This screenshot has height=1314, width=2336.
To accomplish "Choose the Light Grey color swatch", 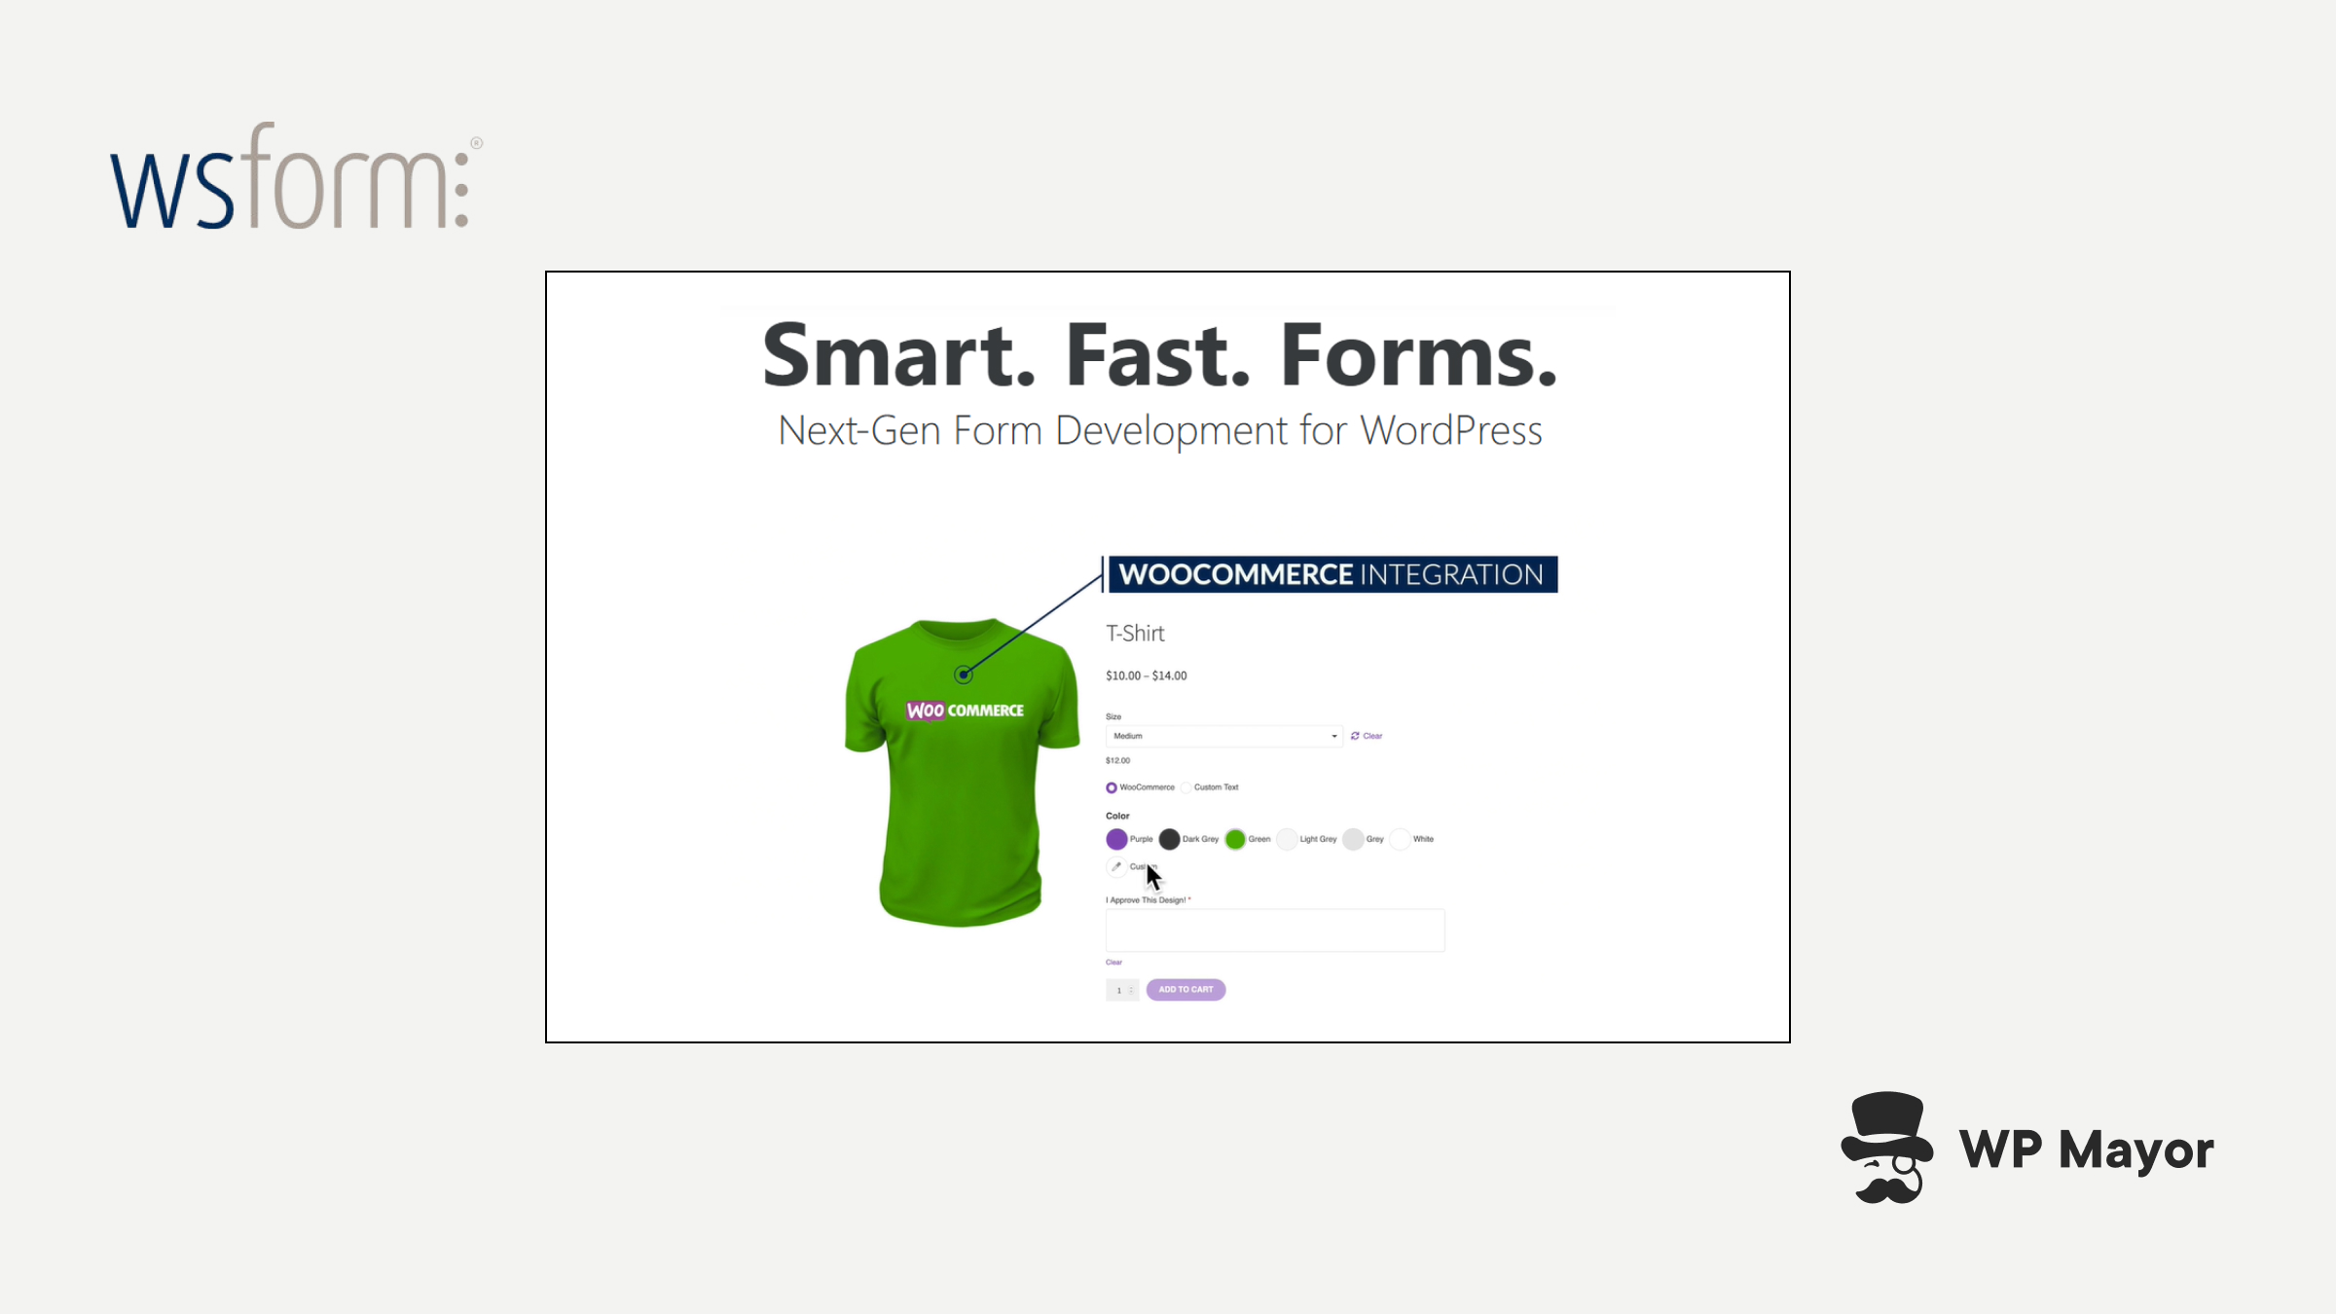I will pos(1287,839).
